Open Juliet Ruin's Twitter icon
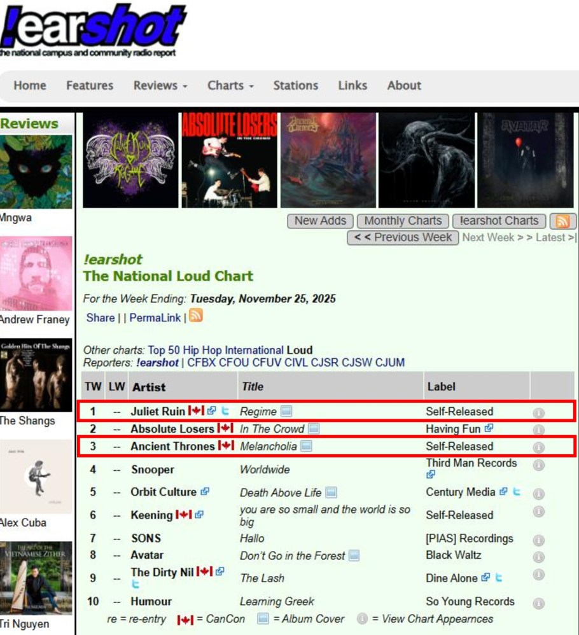The image size is (579, 635). 225,410
